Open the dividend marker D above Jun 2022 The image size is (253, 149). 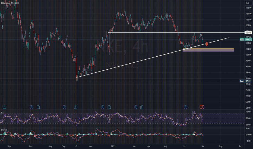click(31, 107)
